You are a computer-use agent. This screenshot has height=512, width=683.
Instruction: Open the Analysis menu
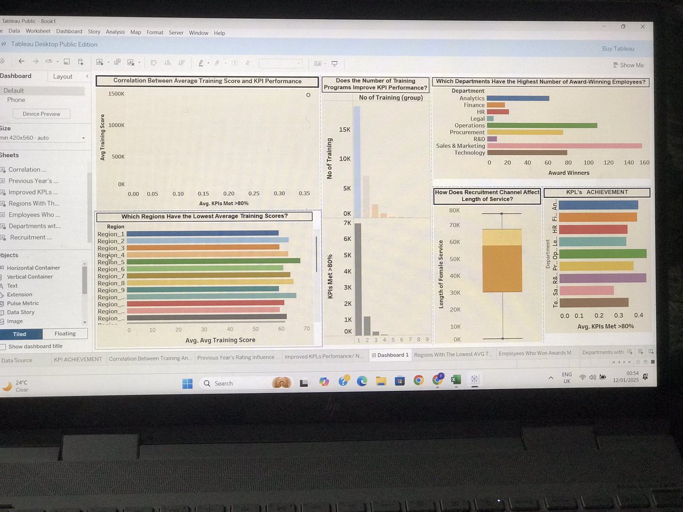(x=115, y=32)
